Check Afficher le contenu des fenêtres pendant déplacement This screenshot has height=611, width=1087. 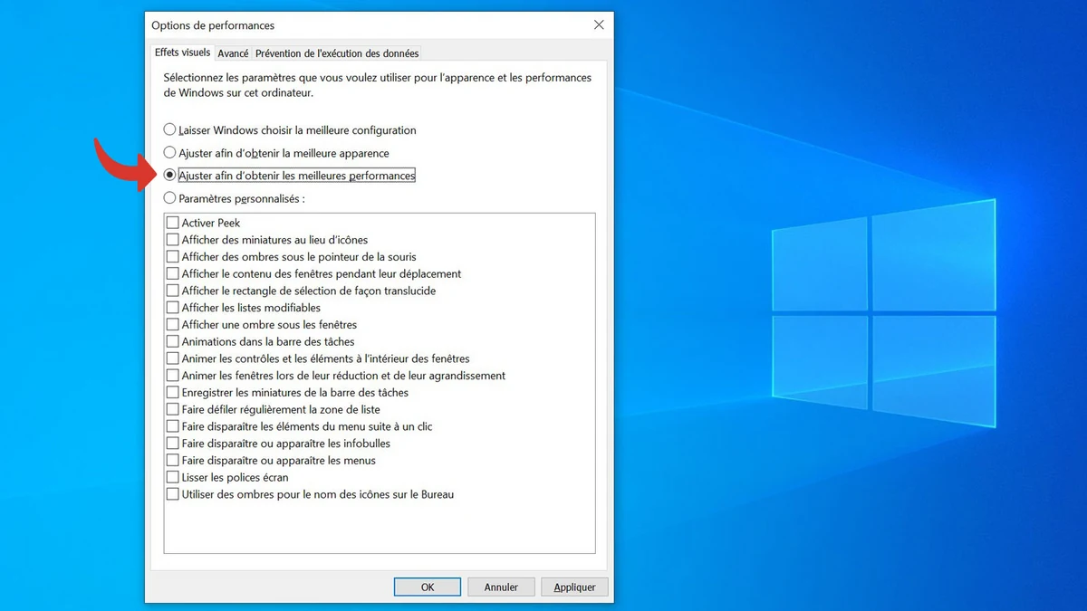coord(172,273)
